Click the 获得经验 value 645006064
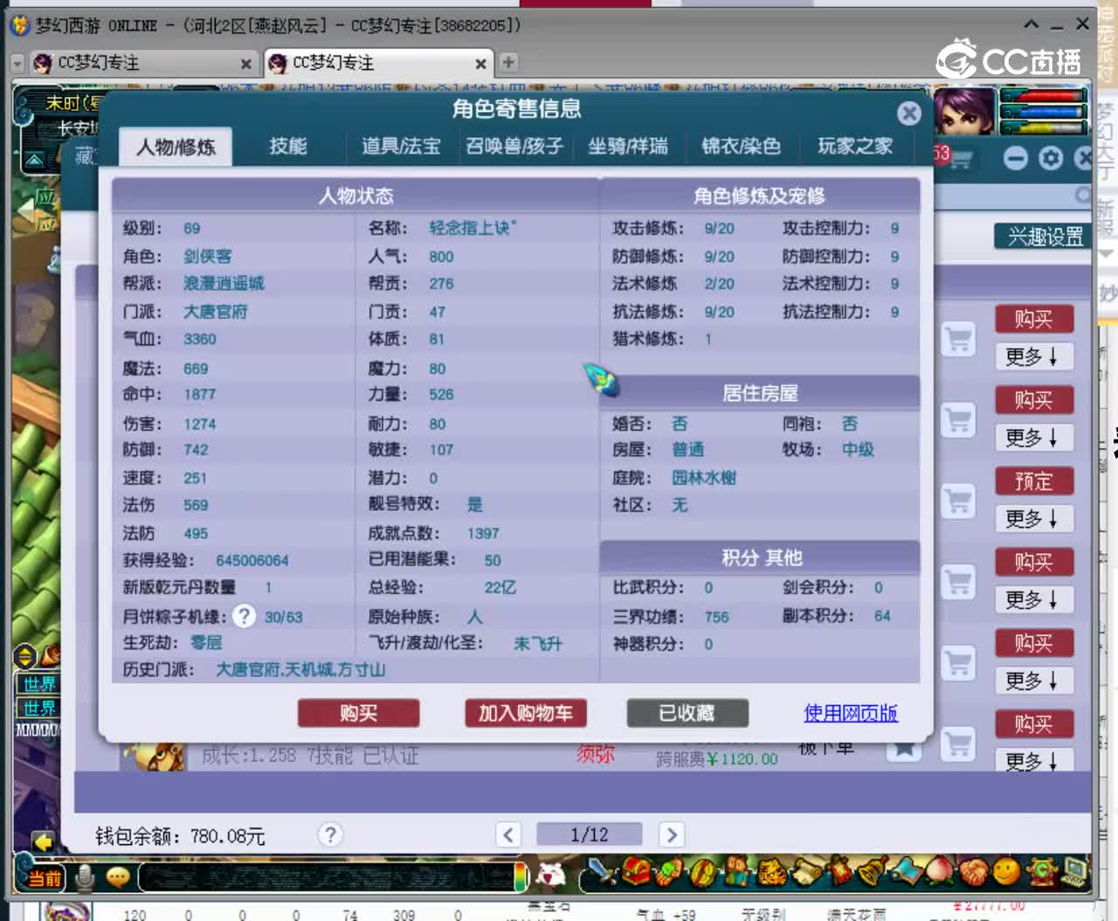 [252, 560]
